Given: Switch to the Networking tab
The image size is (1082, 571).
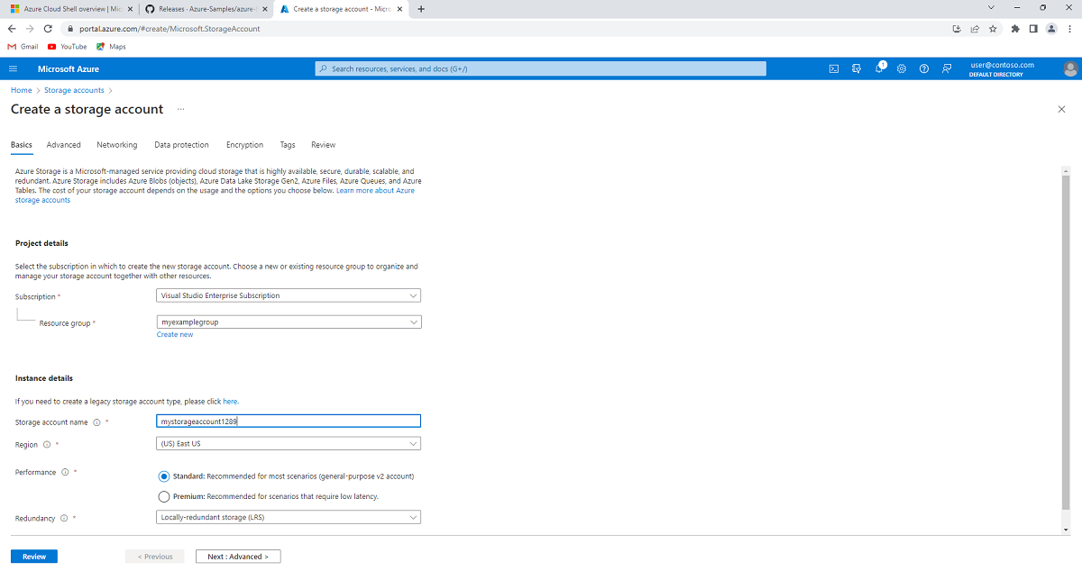Looking at the screenshot, I should pyautogui.click(x=116, y=143).
